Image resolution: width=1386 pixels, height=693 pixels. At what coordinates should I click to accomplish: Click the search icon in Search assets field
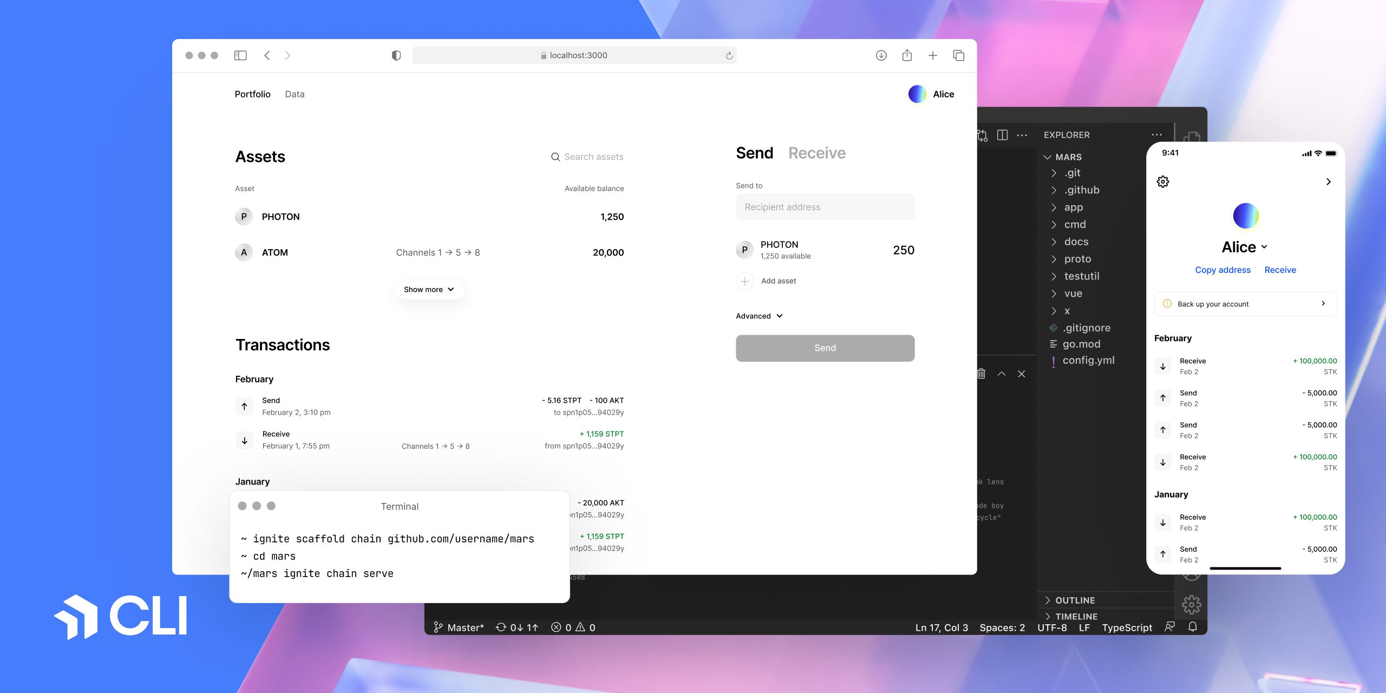[555, 156]
